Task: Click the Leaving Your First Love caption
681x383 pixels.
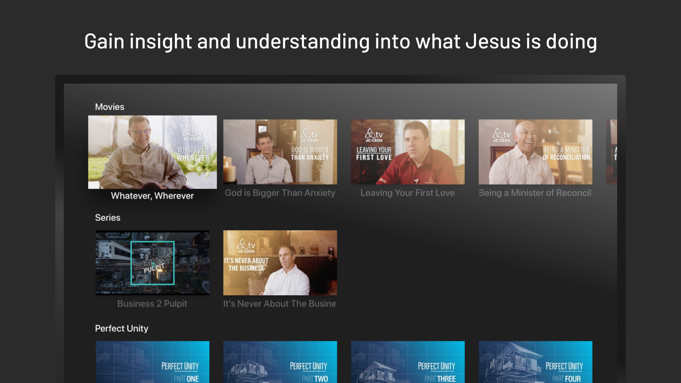Action: pos(407,193)
